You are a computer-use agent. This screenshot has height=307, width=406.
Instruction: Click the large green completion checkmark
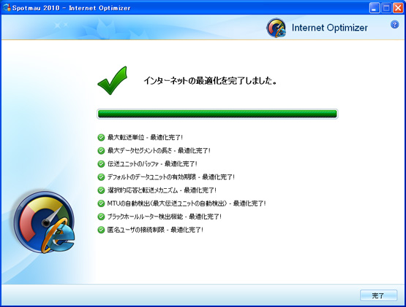tap(113, 80)
